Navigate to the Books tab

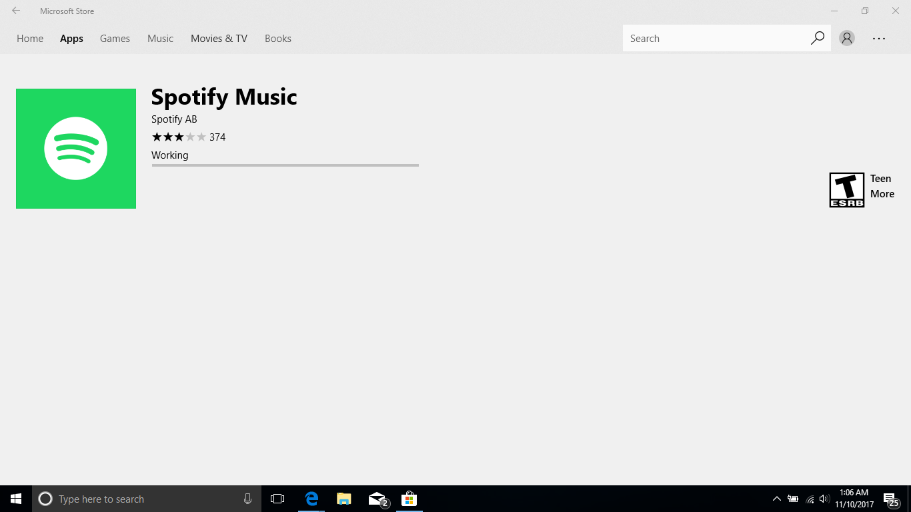coord(278,39)
